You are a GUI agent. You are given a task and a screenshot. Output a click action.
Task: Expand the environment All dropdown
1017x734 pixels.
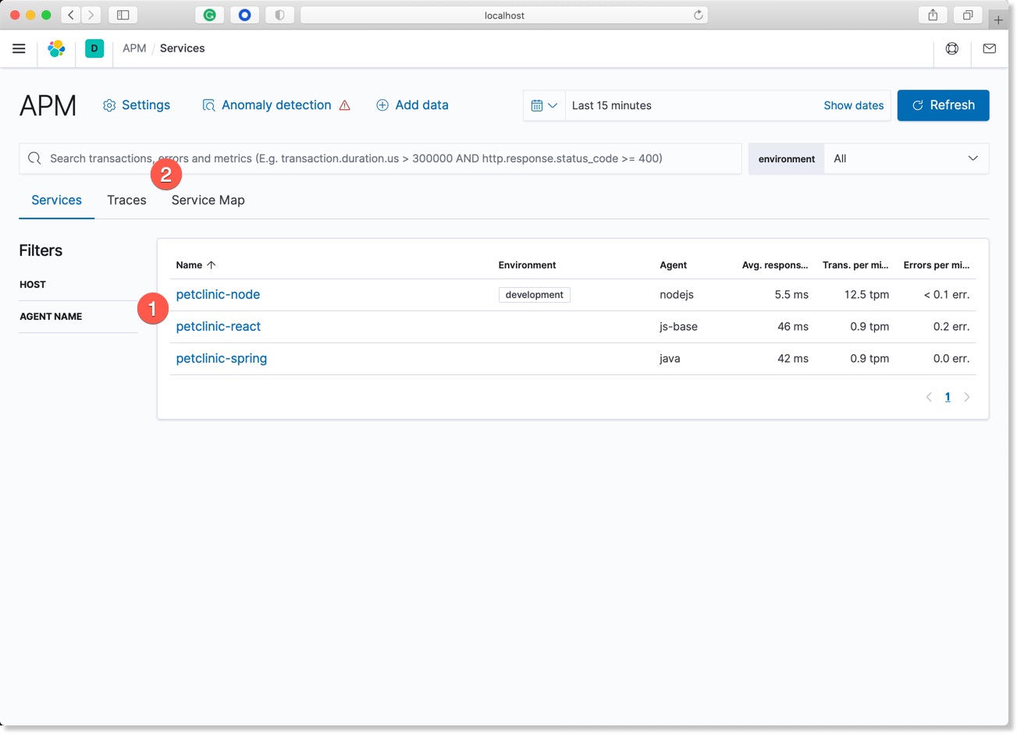point(906,158)
